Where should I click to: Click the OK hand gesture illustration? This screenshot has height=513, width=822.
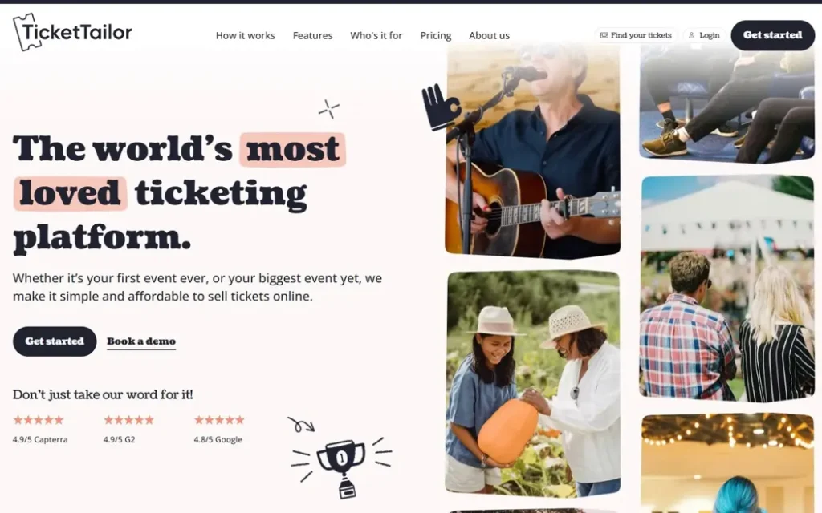click(x=441, y=107)
